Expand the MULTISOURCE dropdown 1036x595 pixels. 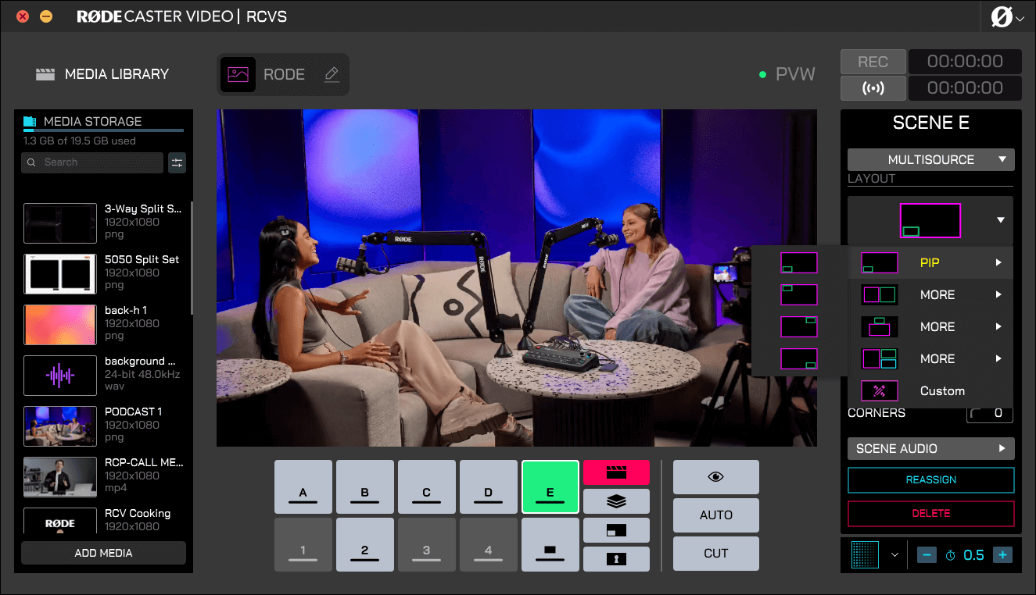(930, 159)
